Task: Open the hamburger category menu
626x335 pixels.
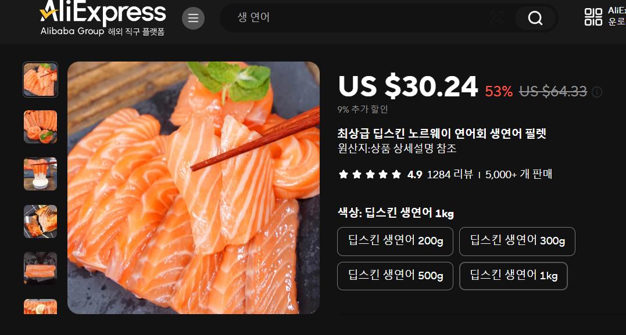Action: (193, 19)
